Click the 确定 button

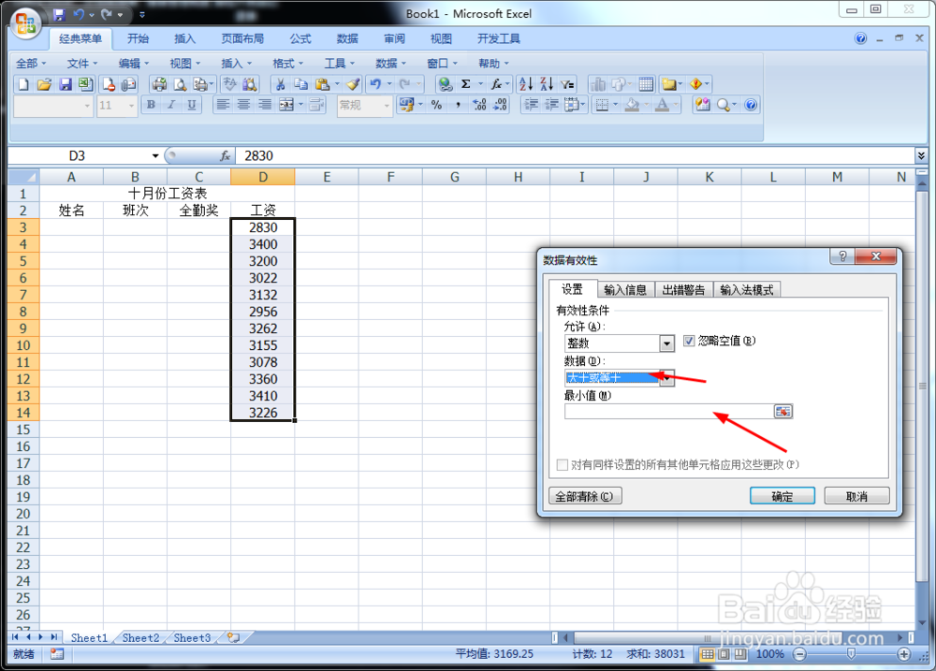point(782,496)
